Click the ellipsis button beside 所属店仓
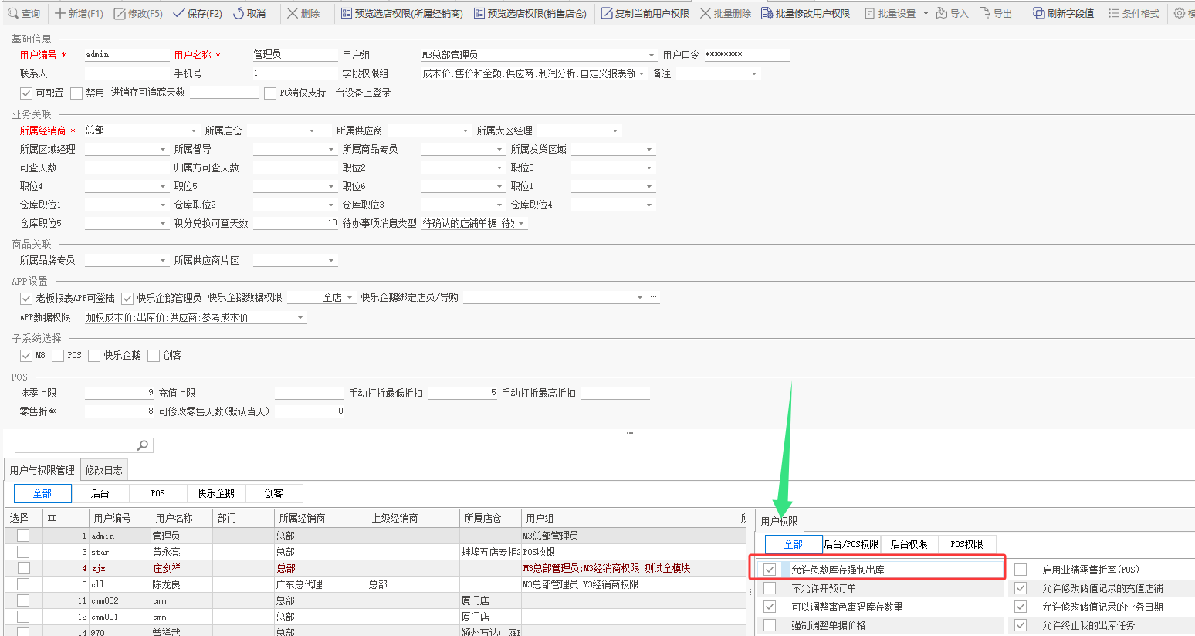Screen dimensions: 1195x636 pos(325,130)
